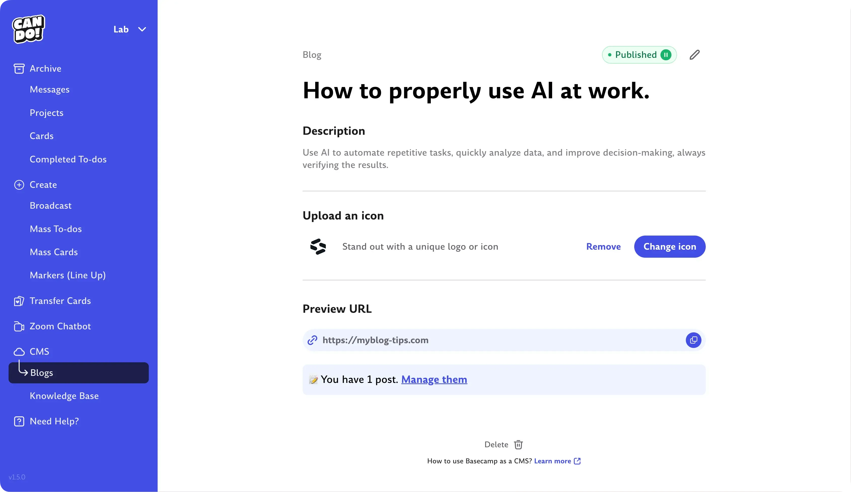Click the Archive icon in the sidebar
Screen dimensions: 851x492
(19, 68)
